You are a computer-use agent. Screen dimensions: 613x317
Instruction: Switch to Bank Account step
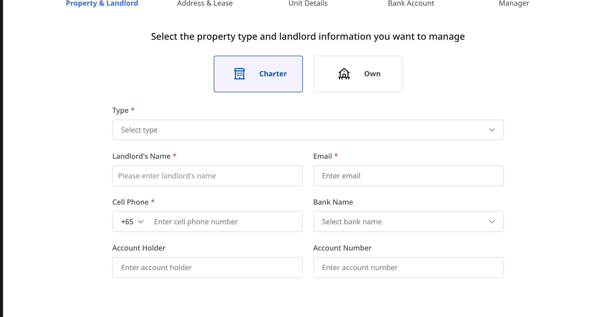pyautogui.click(x=411, y=3)
